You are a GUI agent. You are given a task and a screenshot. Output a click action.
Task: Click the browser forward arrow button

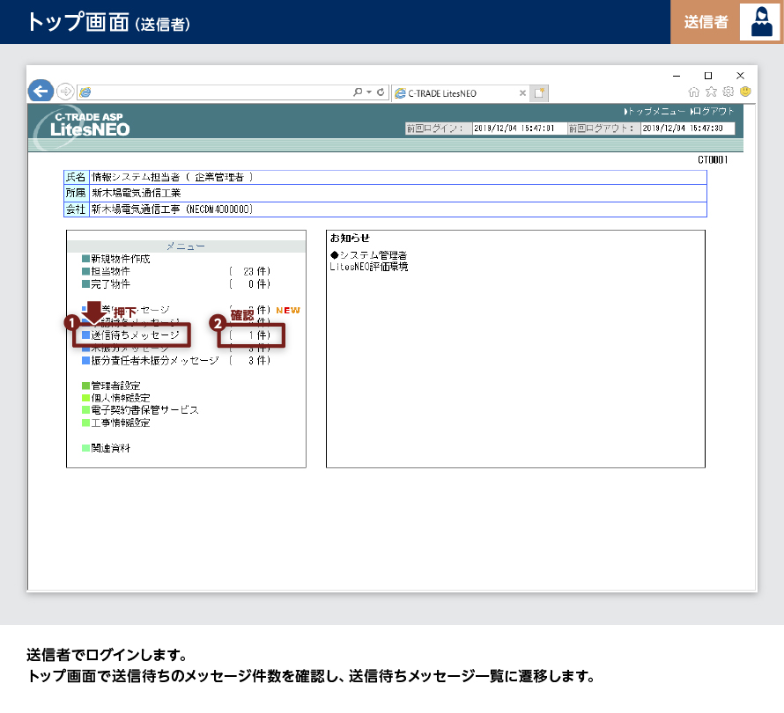pyautogui.click(x=65, y=92)
